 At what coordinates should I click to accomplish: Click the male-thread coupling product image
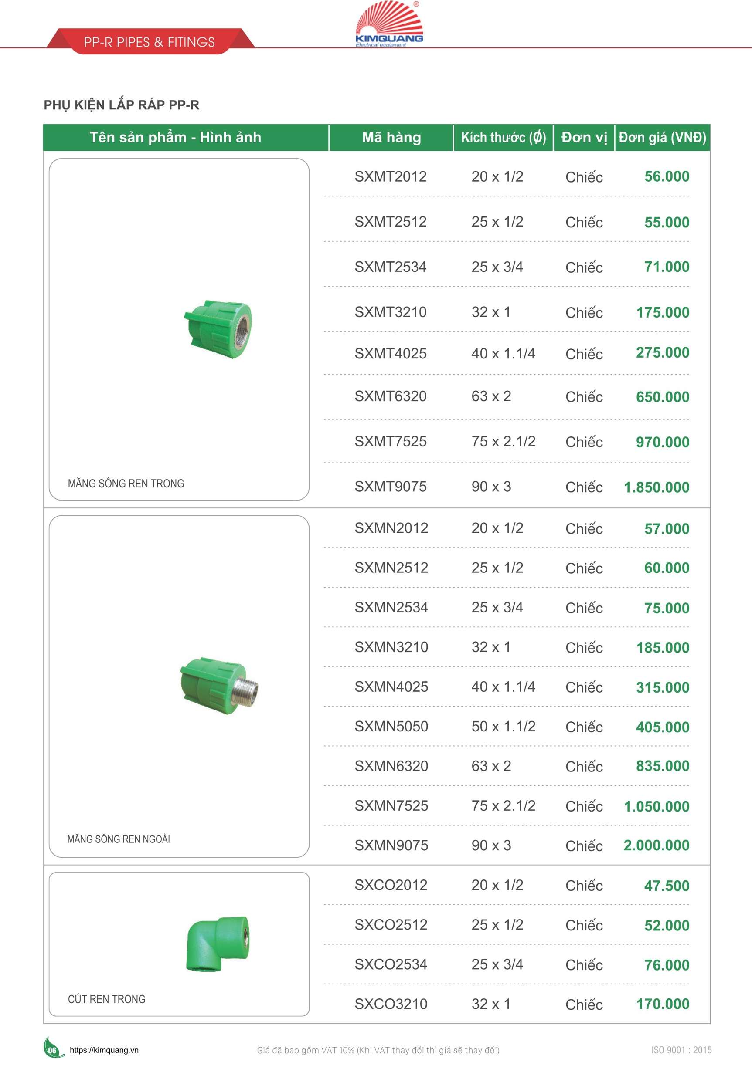click(219, 686)
